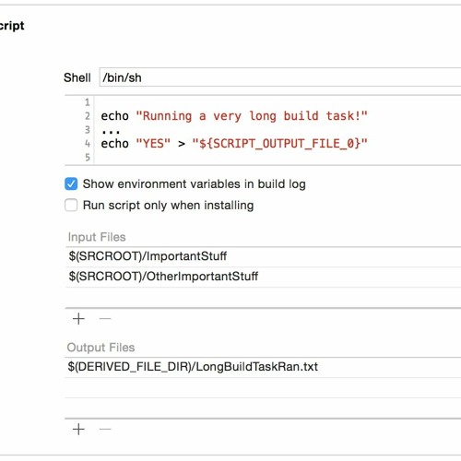Click line number 1 in script gutter
This screenshot has width=461, height=461.
click(88, 102)
